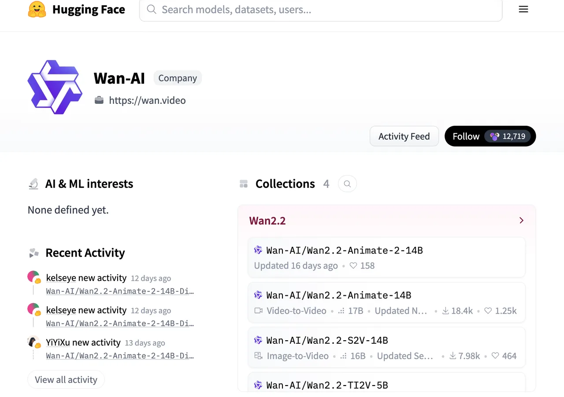Viewport: 564px width, 397px height.
Task: Click the AI & ML interests heading
Action: [x=89, y=184]
